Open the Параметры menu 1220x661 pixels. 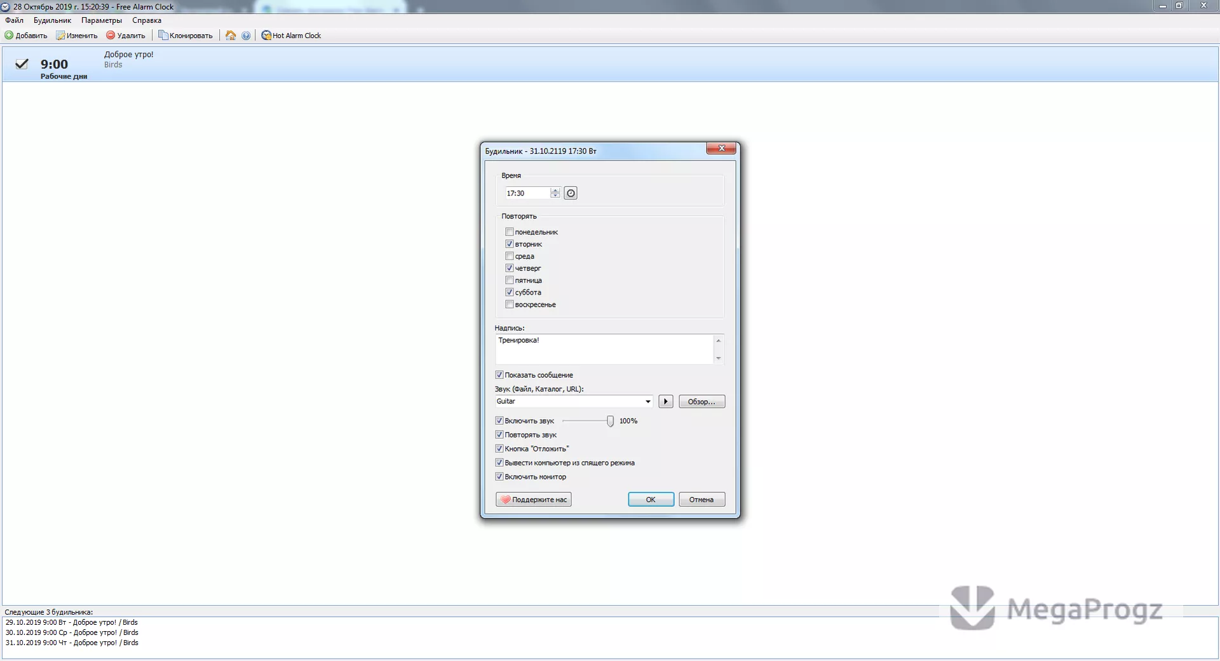coord(102,20)
